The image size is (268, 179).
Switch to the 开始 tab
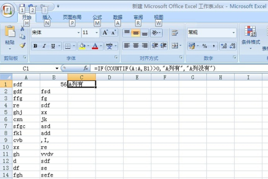tap(27, 17)
